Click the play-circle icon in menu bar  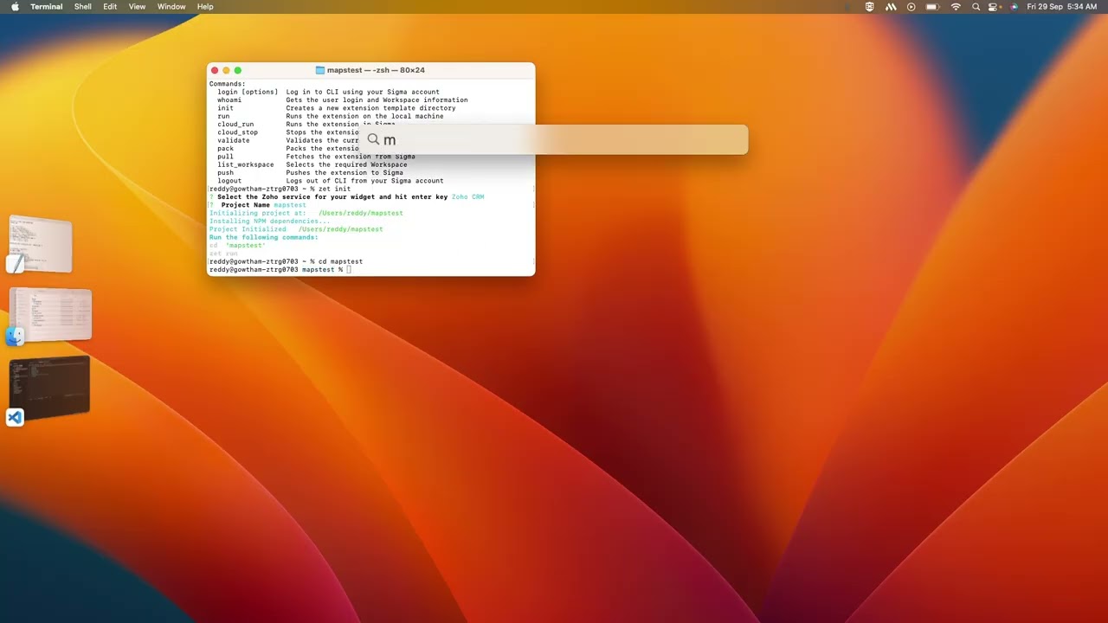coord(911,6)
